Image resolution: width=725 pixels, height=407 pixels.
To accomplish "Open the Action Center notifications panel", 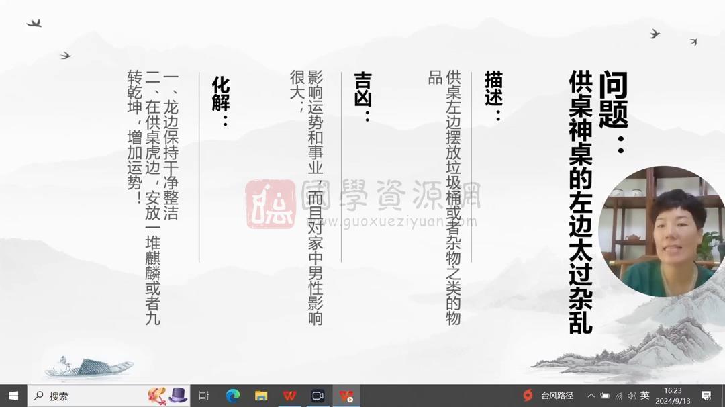I will tap(706, 396).
